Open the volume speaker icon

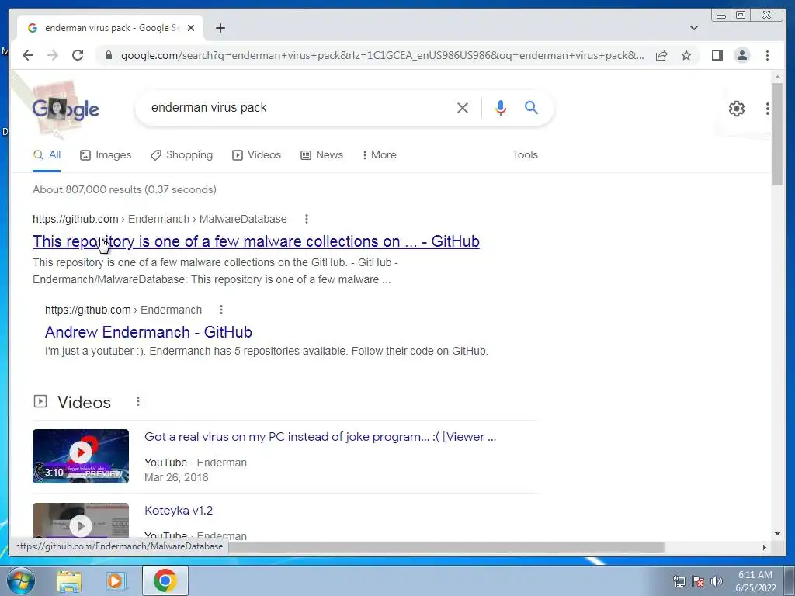(x=716, y=581)
